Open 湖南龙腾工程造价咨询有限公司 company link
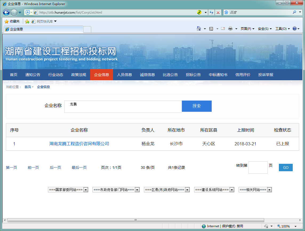 [79, 144]
